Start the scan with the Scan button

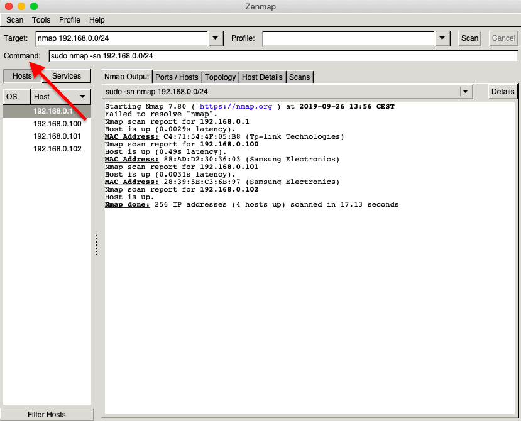[469, 38]
